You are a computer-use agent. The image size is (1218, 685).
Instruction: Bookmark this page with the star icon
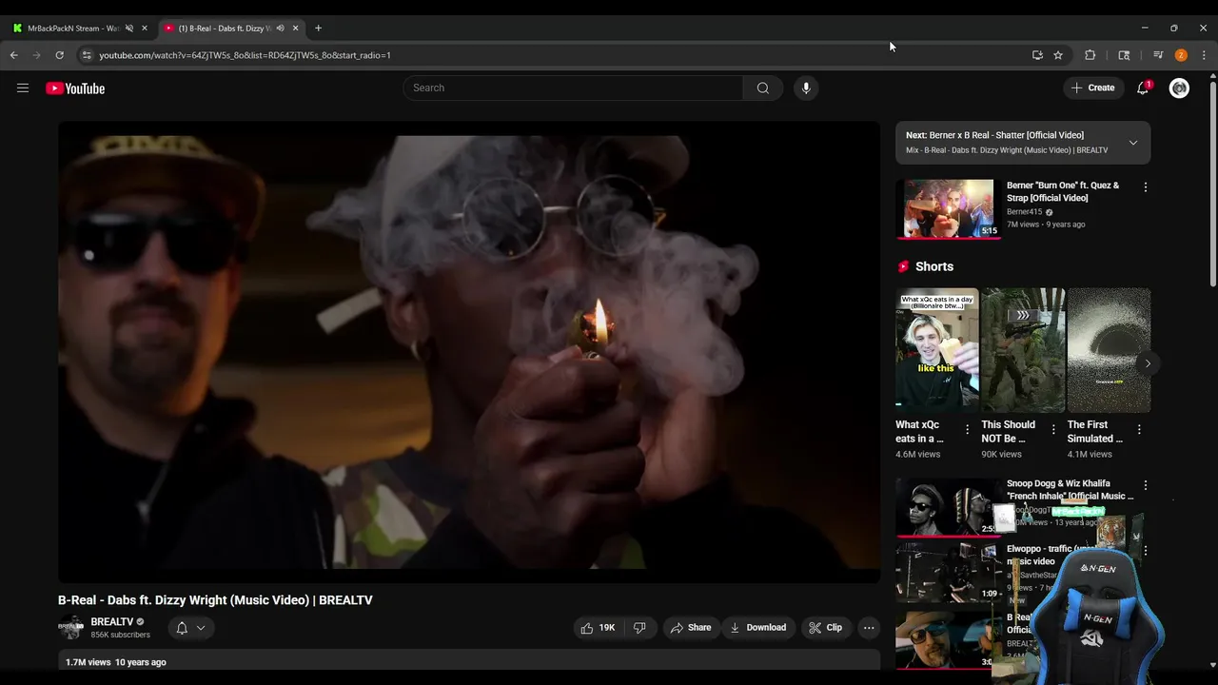(1058, 55)
